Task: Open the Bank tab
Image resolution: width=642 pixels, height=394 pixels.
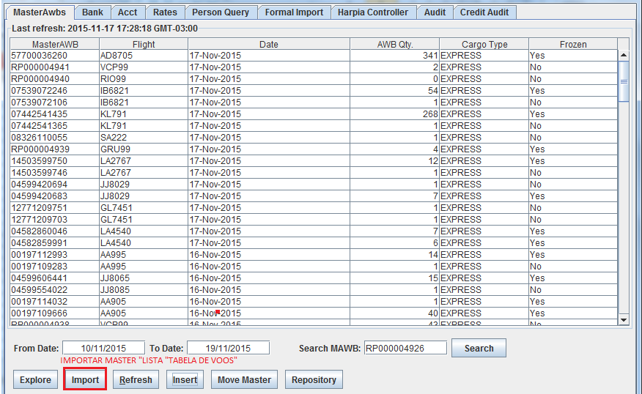Action: click(x=92, y=12)
